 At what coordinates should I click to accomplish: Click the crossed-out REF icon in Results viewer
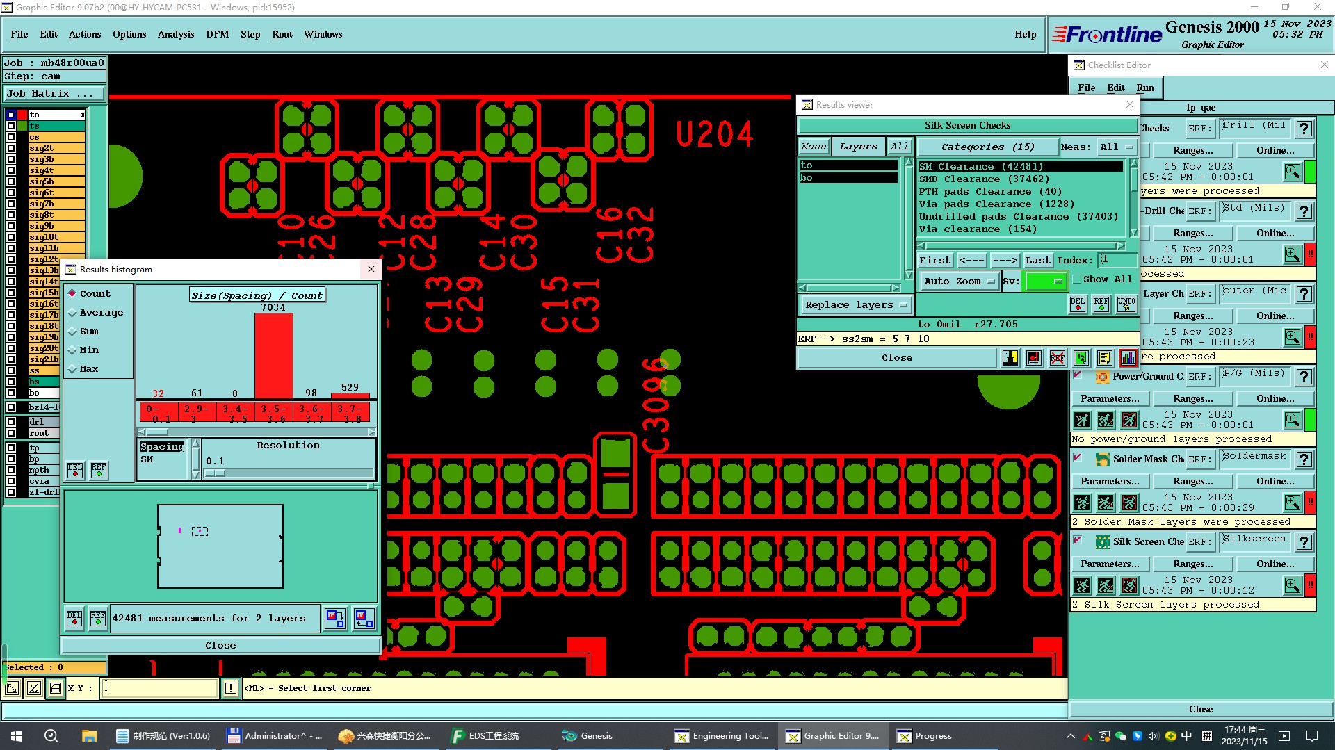pos(1057,358)
